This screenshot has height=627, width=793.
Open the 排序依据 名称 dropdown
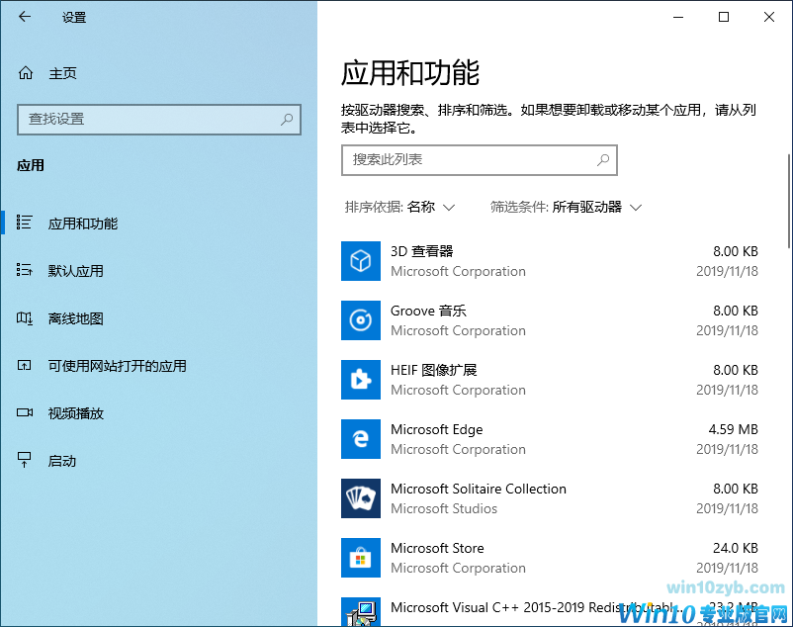[400, 207]
